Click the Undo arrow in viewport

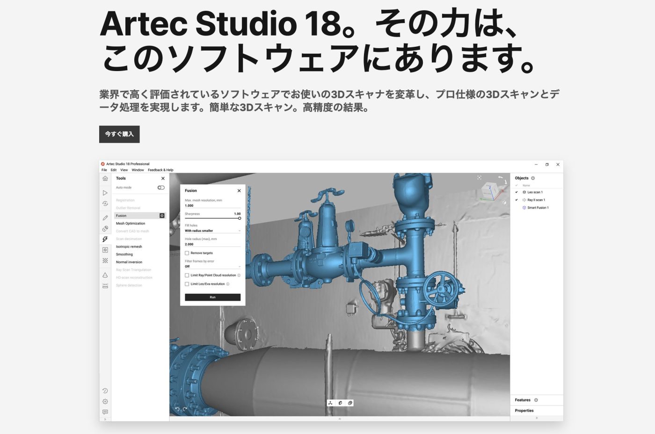pyautogui.click(x=177, y=409)
